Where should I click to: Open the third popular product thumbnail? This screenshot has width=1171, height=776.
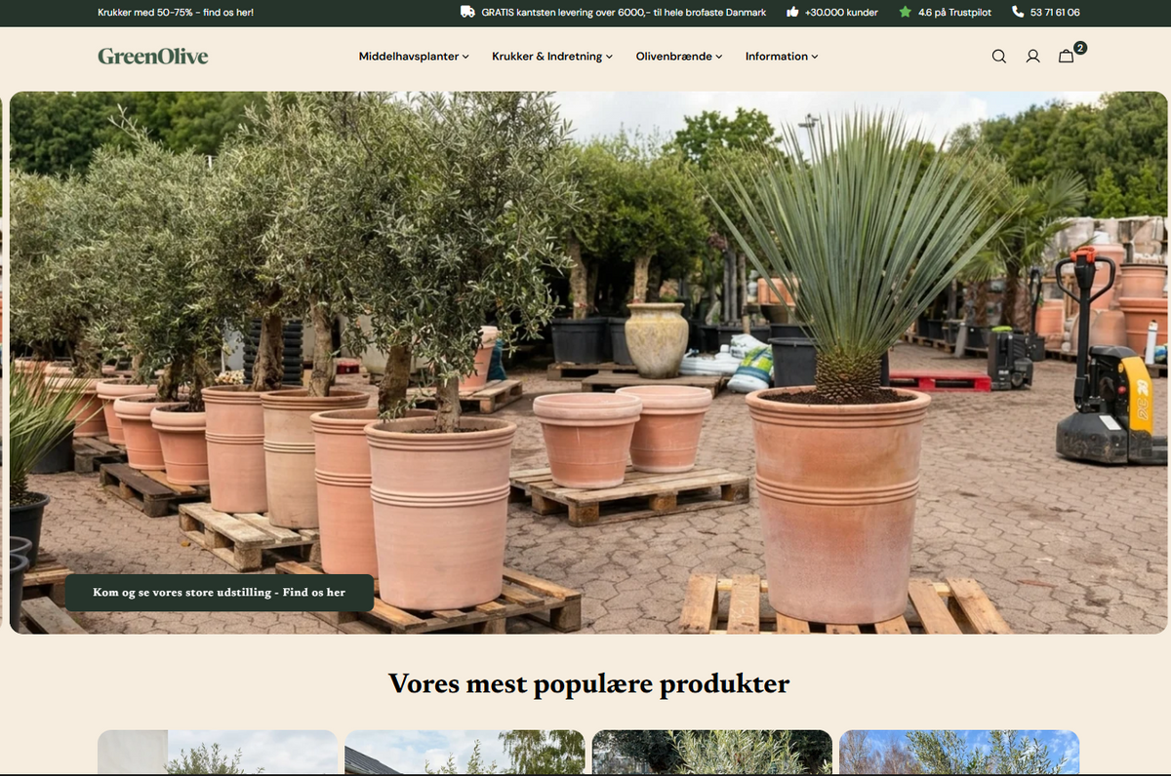tap(712, 753)
